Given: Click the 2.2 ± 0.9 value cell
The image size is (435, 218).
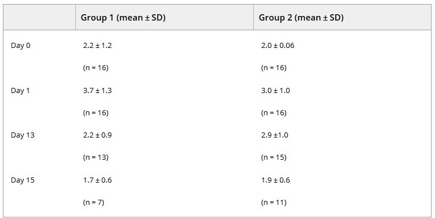Looking at the screenshot, I should click(x=97, y=135).
